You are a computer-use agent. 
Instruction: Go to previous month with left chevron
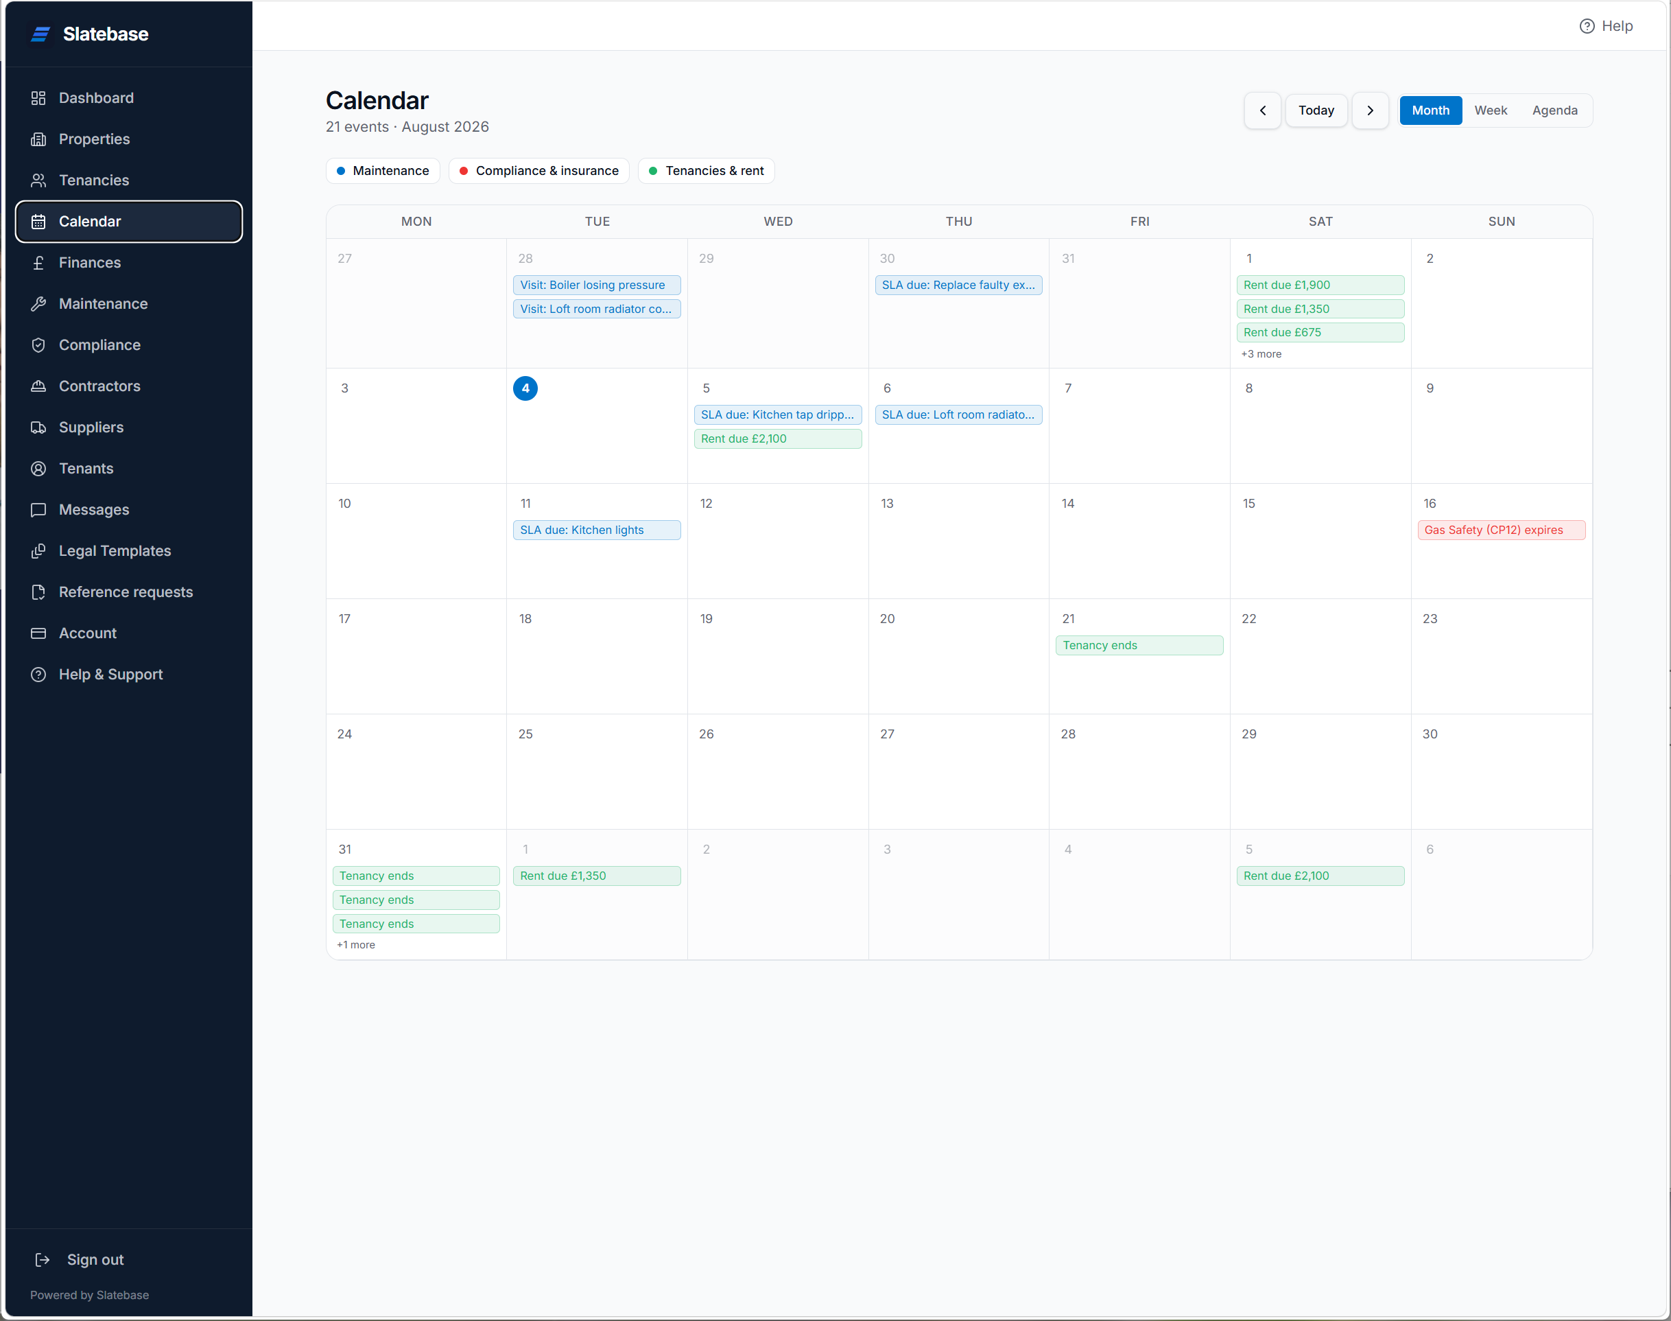[1263, 110]
